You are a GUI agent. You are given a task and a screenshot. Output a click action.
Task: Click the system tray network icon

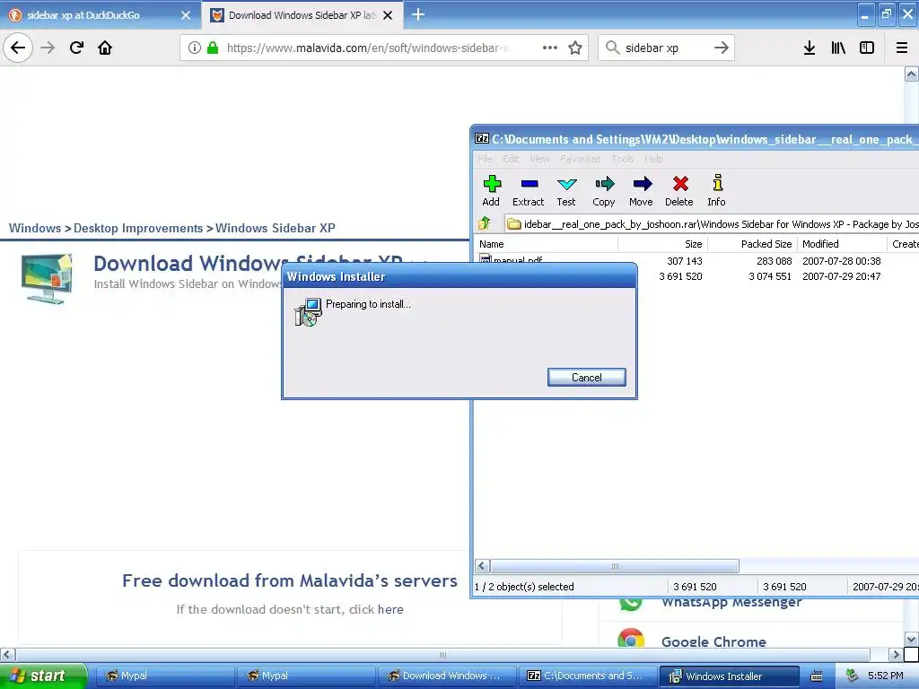click(853, 676)
